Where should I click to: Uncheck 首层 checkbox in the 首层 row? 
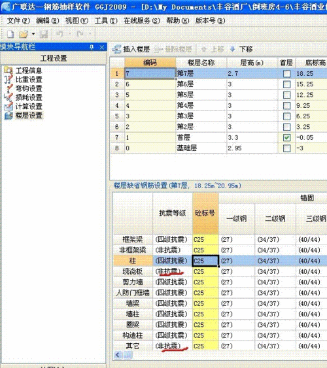tap(286, 137)
